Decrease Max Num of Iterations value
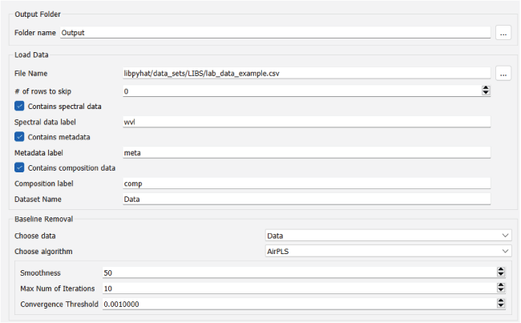Image resolution: width=521 pixels, height=323 pixels. pos(501,291)
